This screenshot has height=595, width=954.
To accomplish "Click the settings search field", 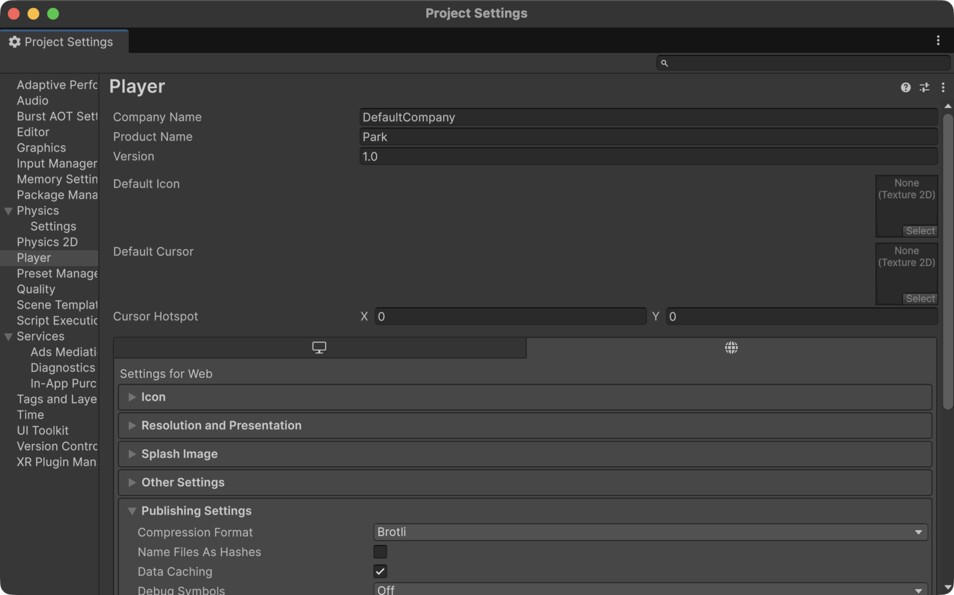I will [803, 63].
